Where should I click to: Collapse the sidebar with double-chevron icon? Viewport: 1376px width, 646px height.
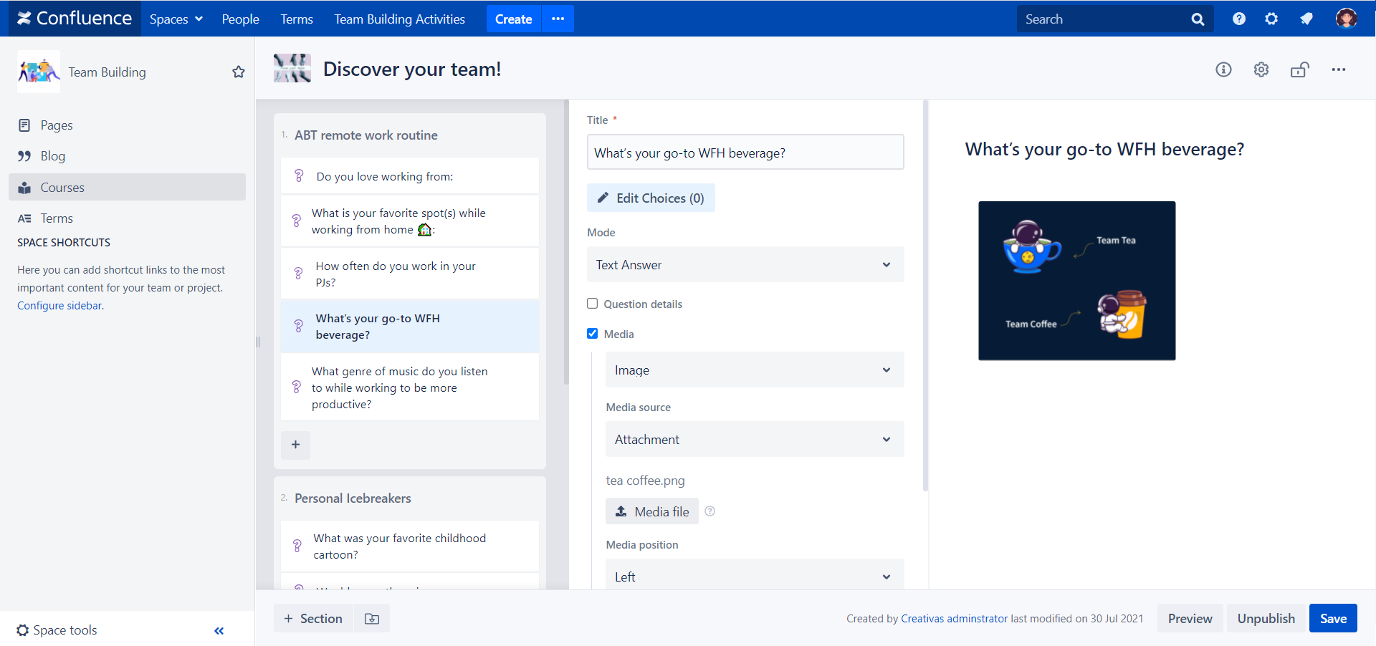[219, 631]
